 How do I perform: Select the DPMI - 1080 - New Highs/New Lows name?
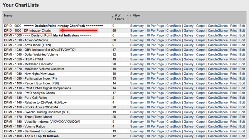click(x=29, y=74)
